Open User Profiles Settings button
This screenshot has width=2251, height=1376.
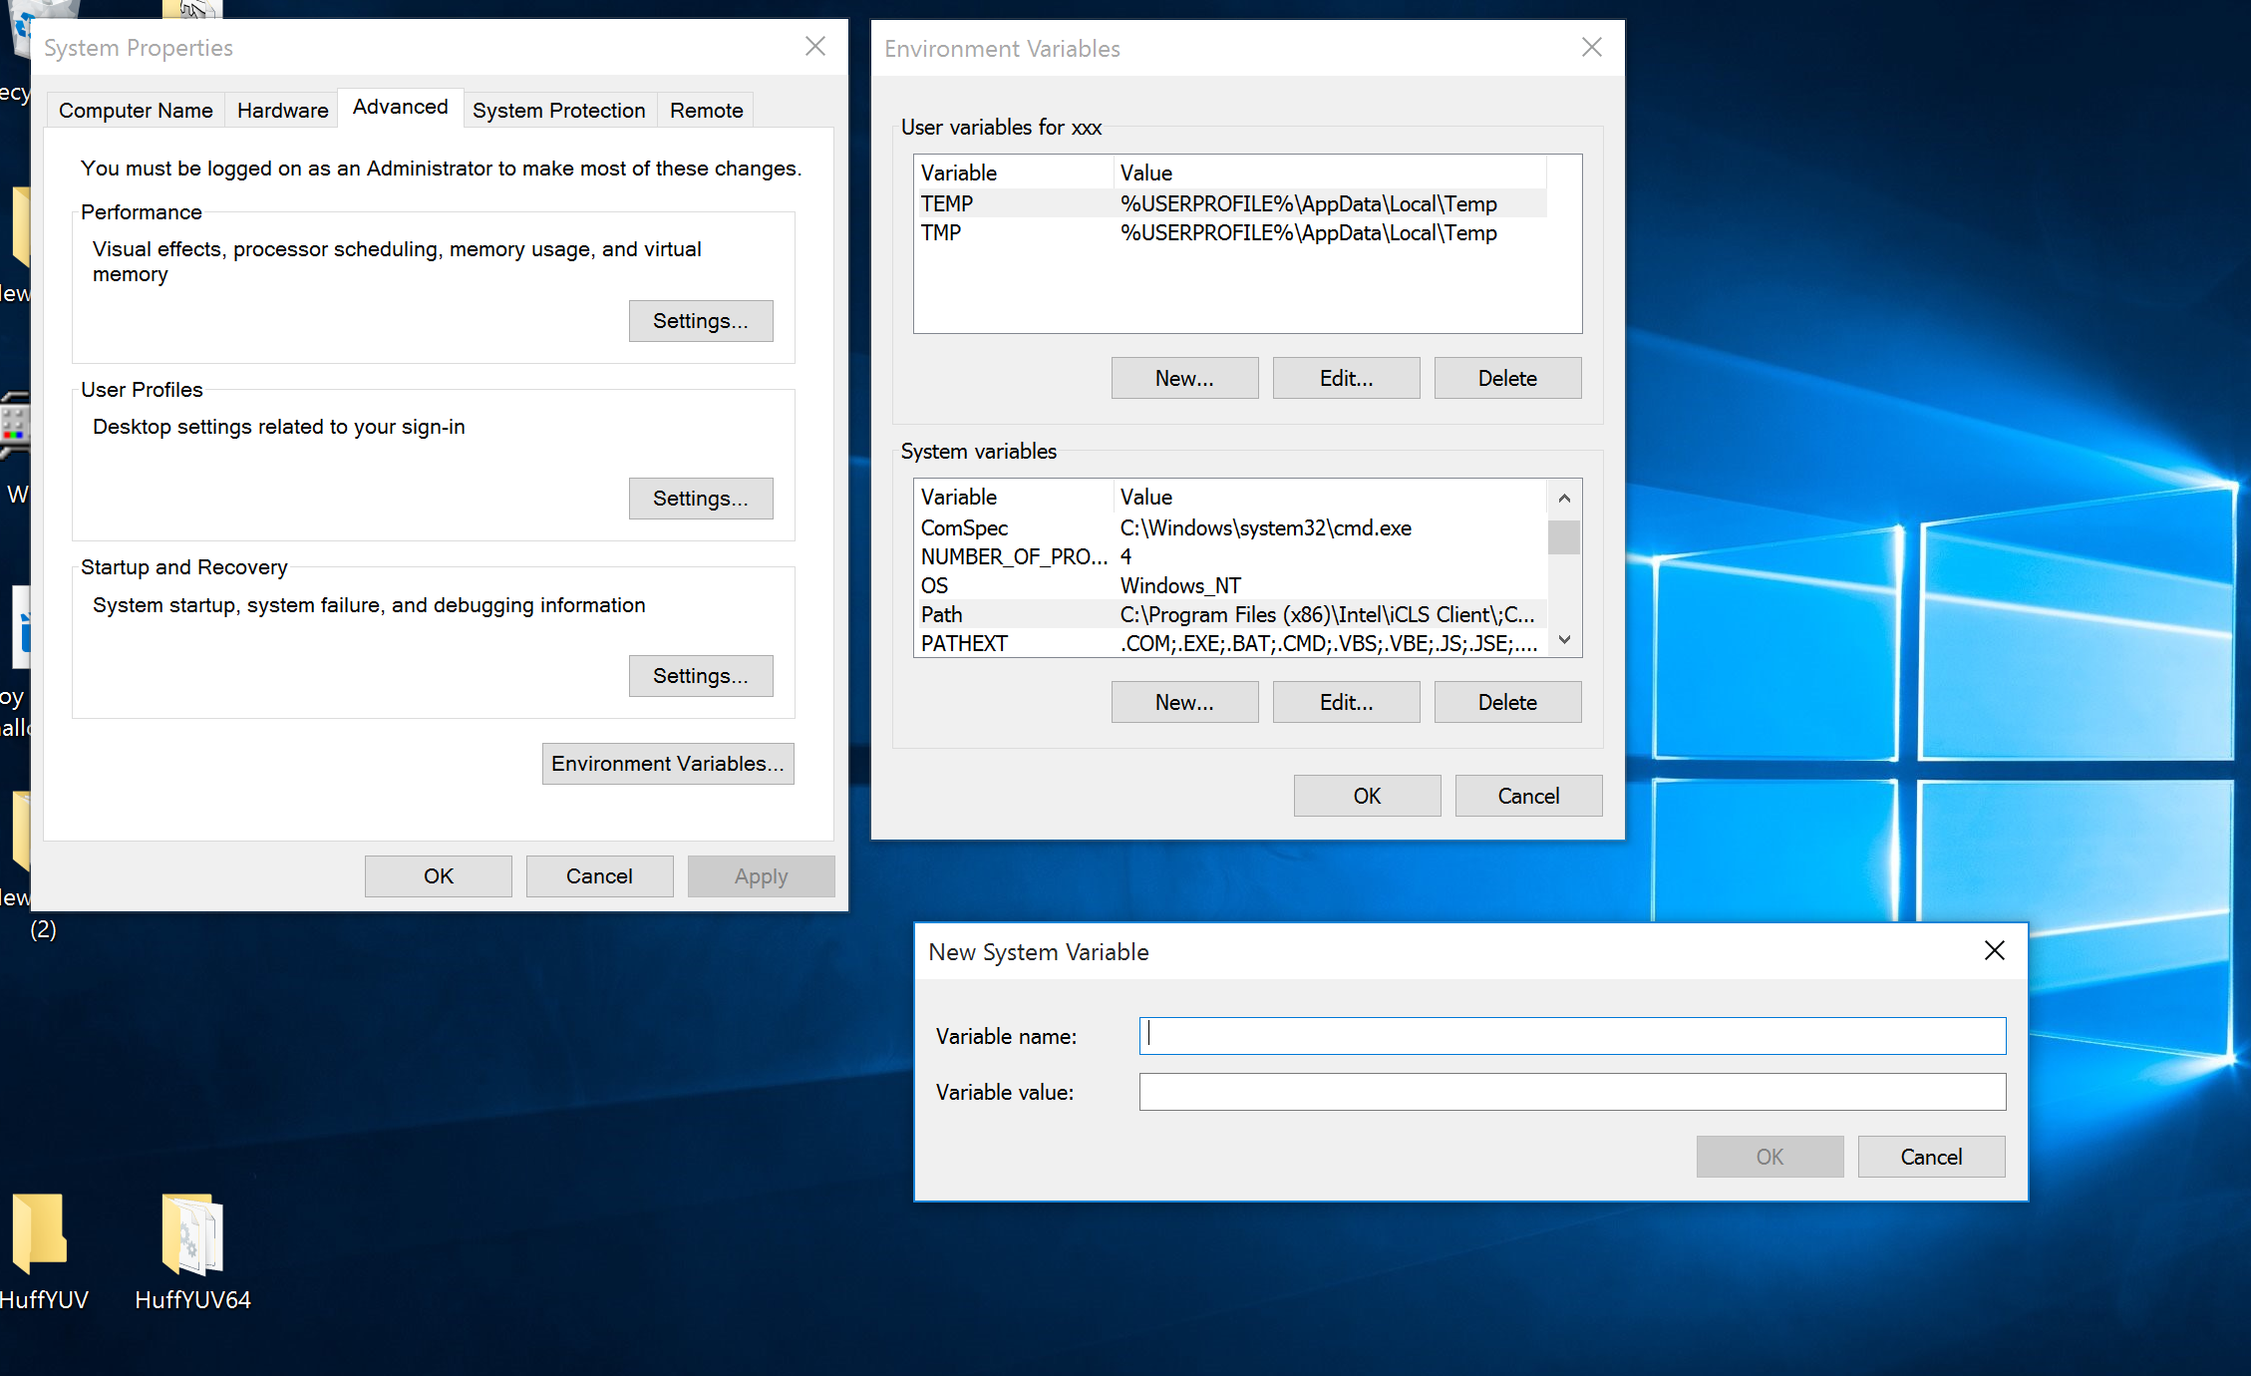click(701, 499)
